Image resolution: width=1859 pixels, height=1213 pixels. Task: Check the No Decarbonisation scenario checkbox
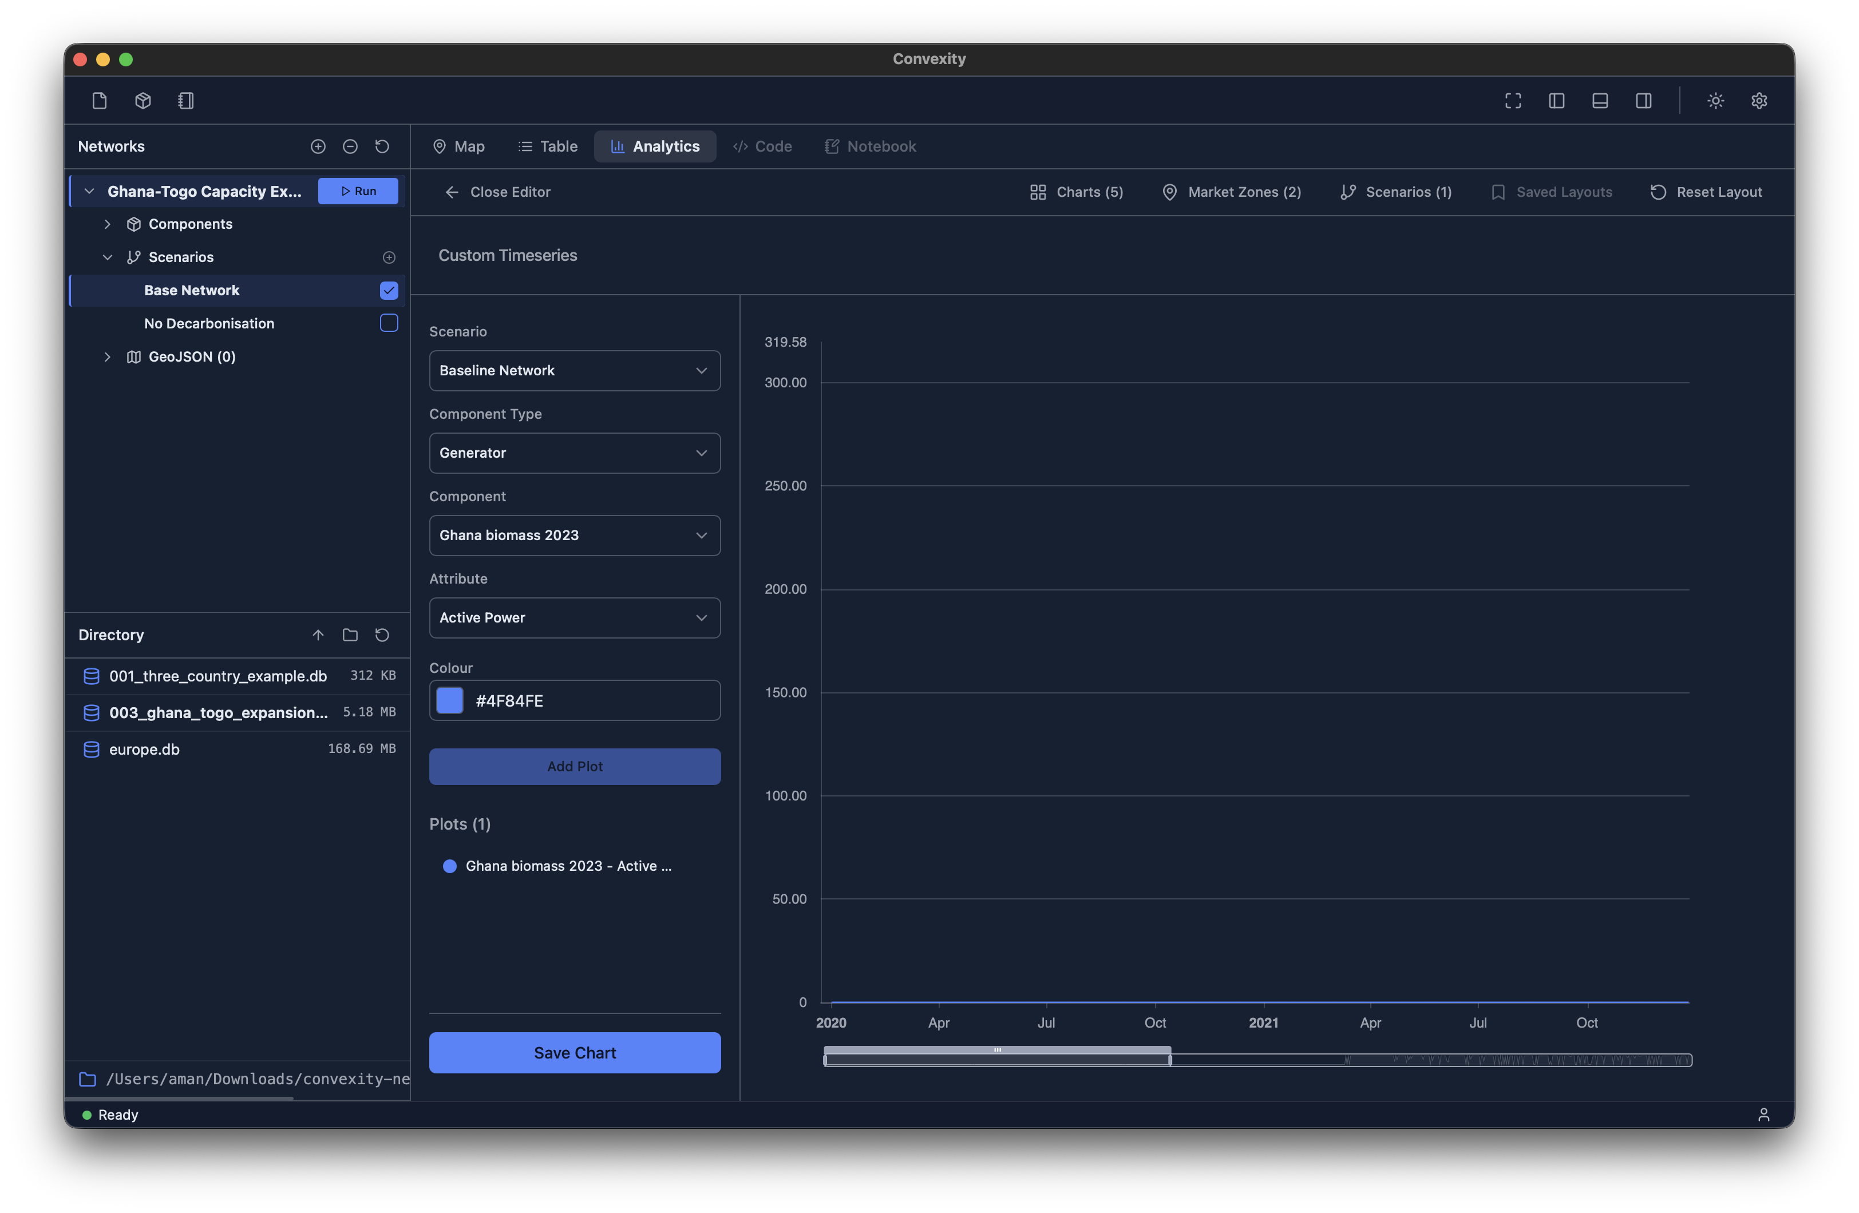click(x=388, y=323)
